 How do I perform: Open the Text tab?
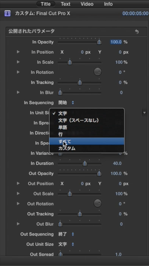(66, 4)
